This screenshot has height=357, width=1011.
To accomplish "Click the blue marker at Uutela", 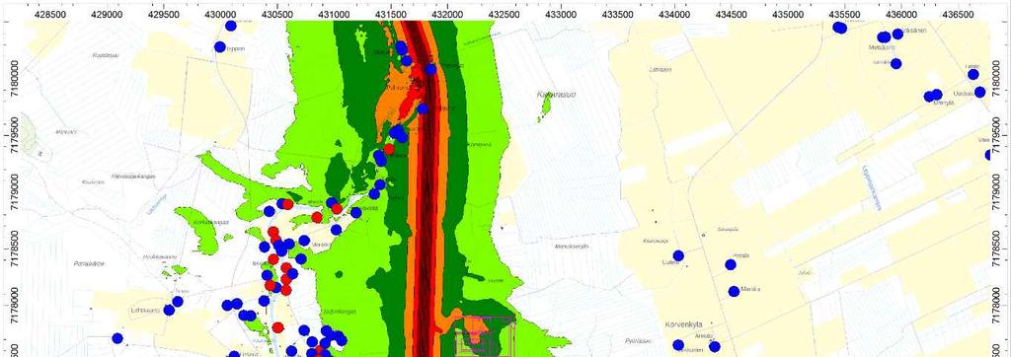I will point(678,255).
